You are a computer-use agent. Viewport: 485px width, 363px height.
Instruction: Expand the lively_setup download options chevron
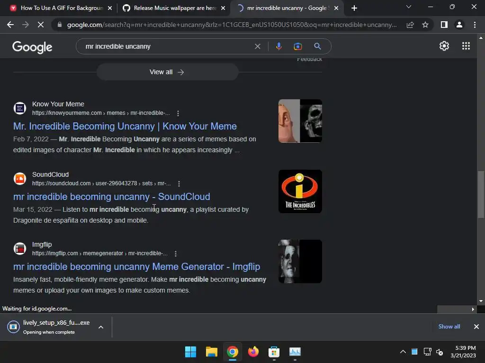(x=101, y=327)
